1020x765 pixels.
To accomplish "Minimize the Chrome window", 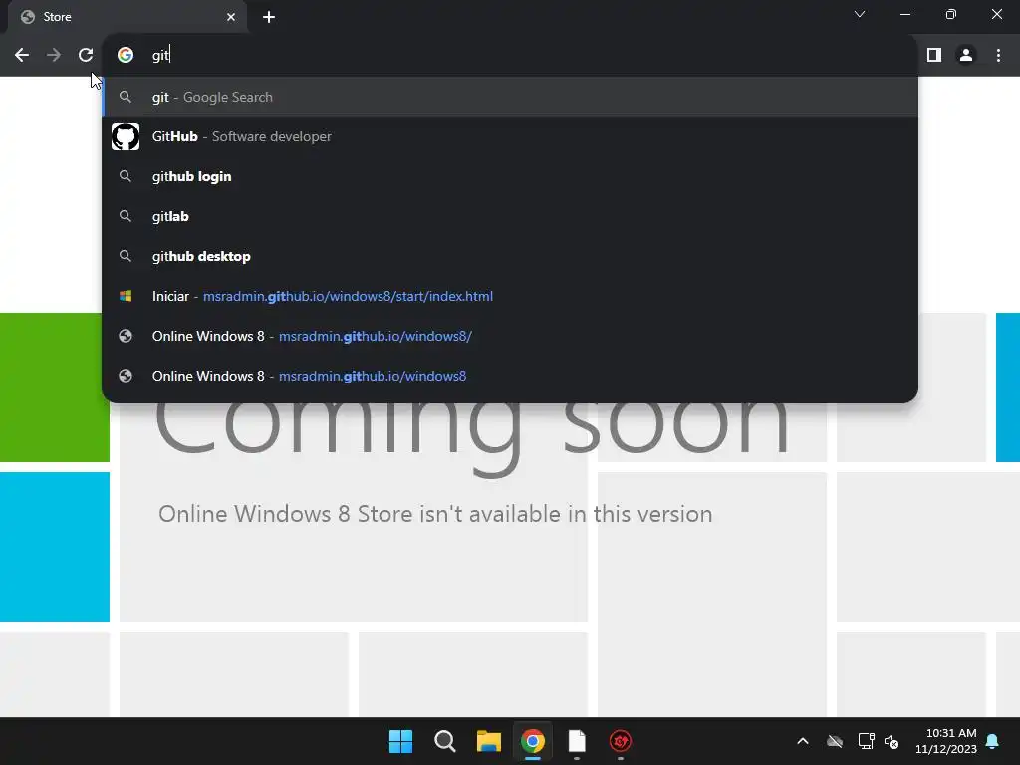I will (x=904, y=14).
